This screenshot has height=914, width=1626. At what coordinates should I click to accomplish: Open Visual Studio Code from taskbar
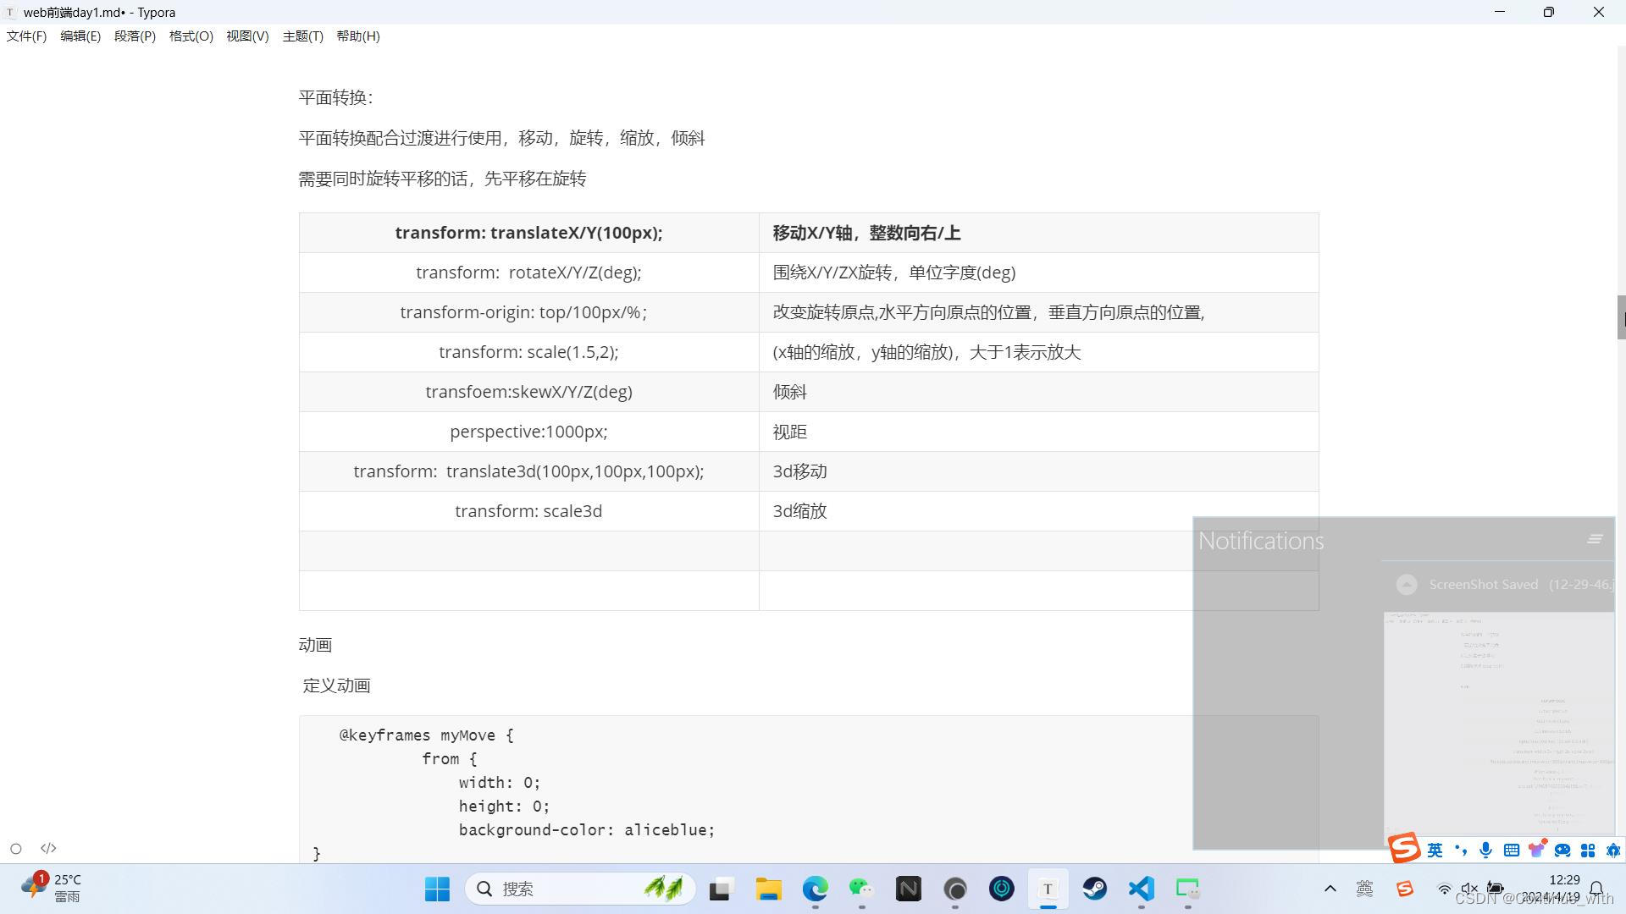click(x=1141, y=889)
